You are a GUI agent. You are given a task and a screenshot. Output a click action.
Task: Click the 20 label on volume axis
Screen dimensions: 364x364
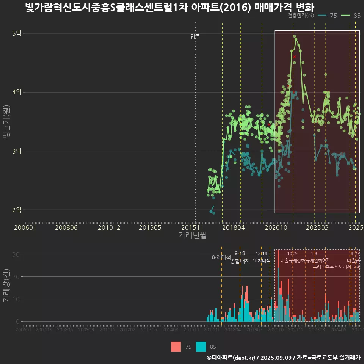click(16, 277)
